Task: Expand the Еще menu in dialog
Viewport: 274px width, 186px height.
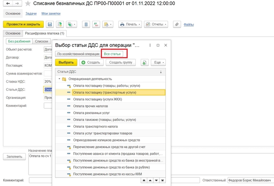Action: pyautogui.click(x=158, y=63)
